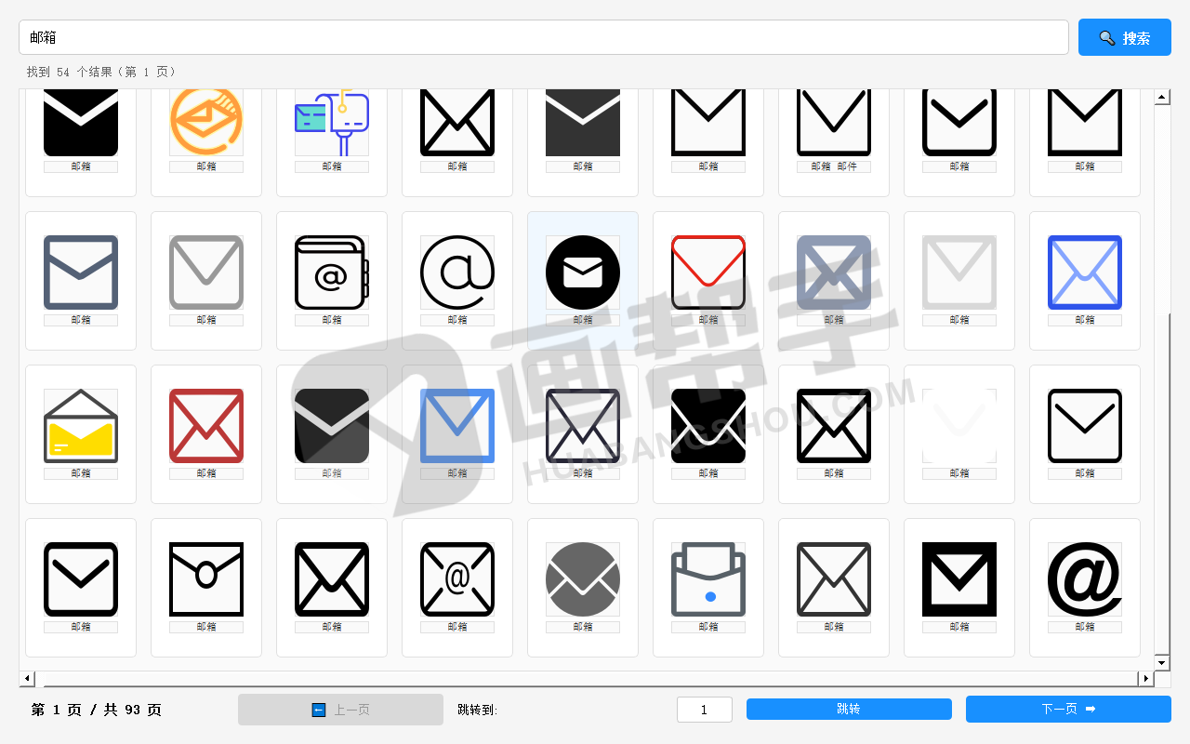
Task: Click the 上一页 previous page button
Action: [x=340, y=710]
